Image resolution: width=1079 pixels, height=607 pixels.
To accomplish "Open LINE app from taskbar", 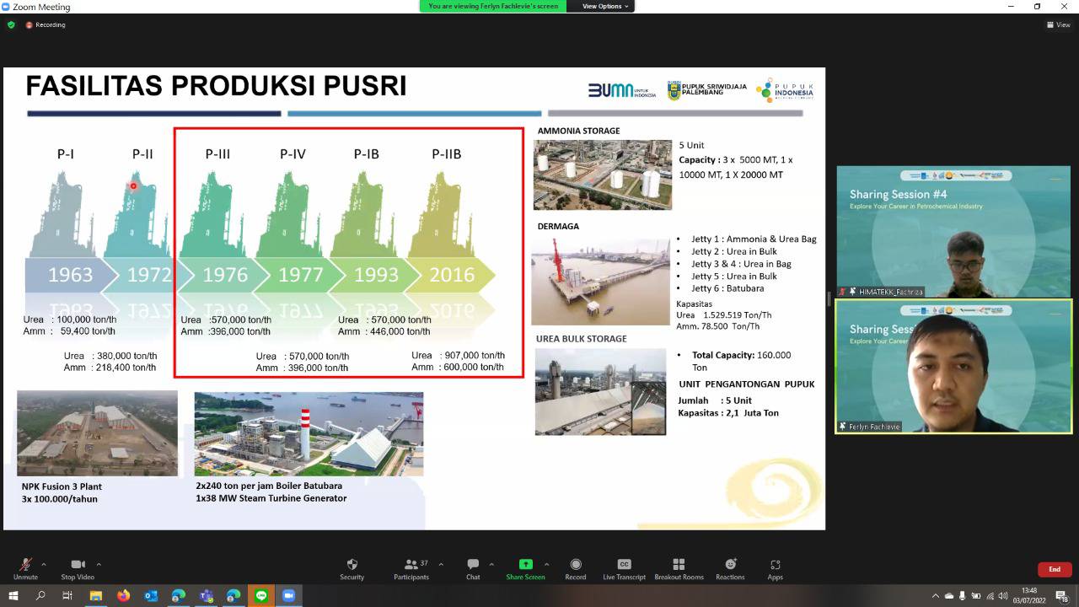I will coord(261,595).
